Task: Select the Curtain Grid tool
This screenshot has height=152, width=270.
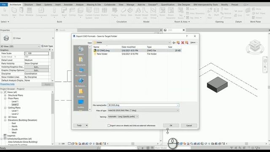Action: [x=97, y=13]
